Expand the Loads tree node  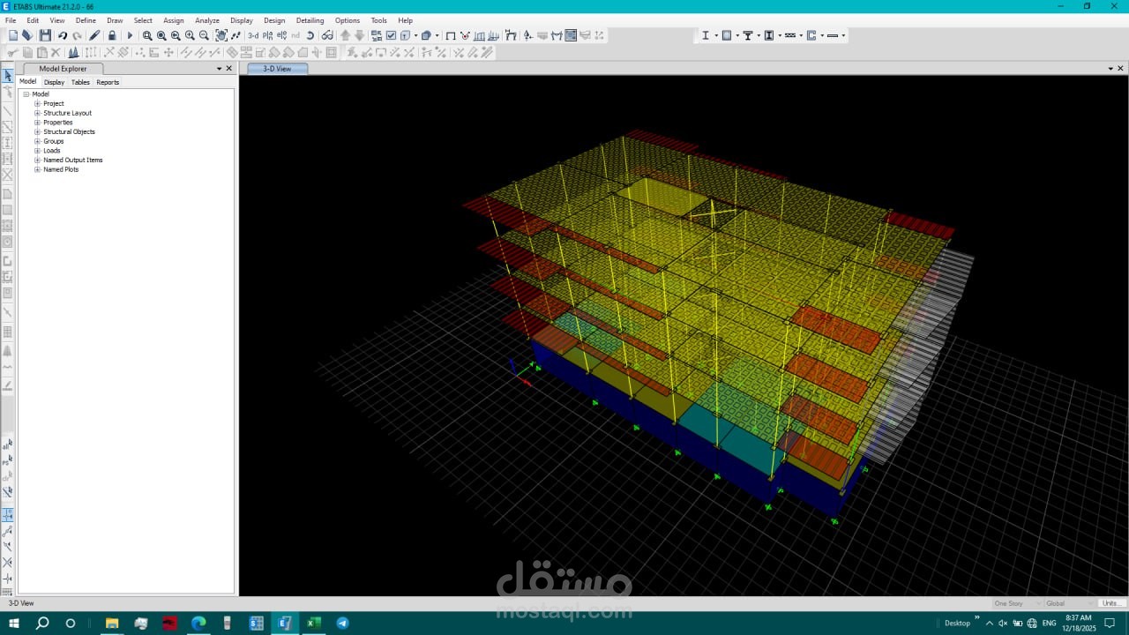(x=38, y=151)
